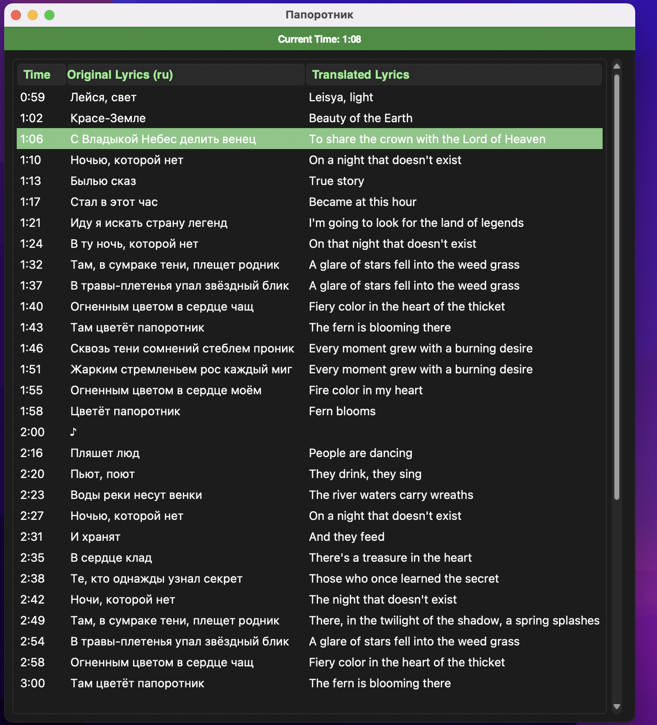
Task: Click translation 'And they feed'
Action: coord(346,537)
